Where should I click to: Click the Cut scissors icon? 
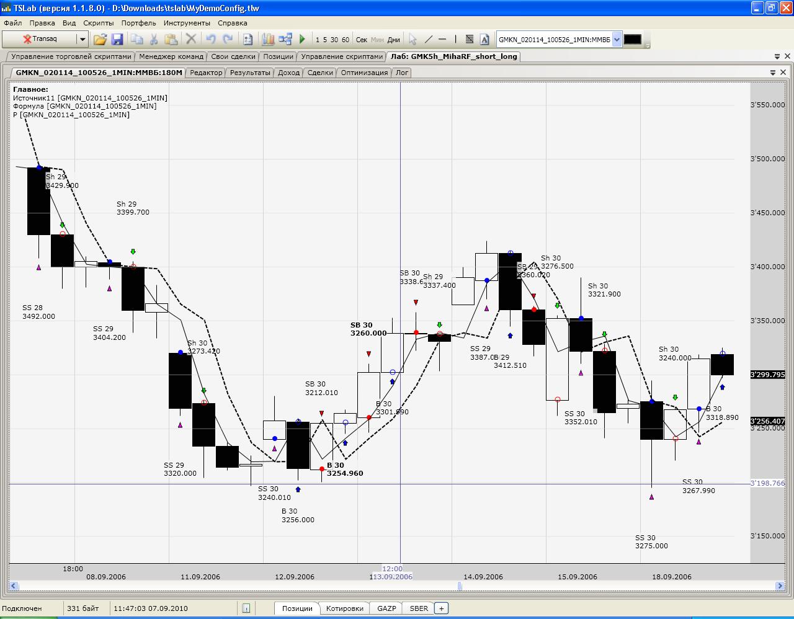point(154,39)
